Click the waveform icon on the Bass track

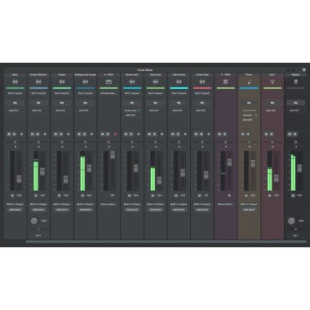(15, 82)
